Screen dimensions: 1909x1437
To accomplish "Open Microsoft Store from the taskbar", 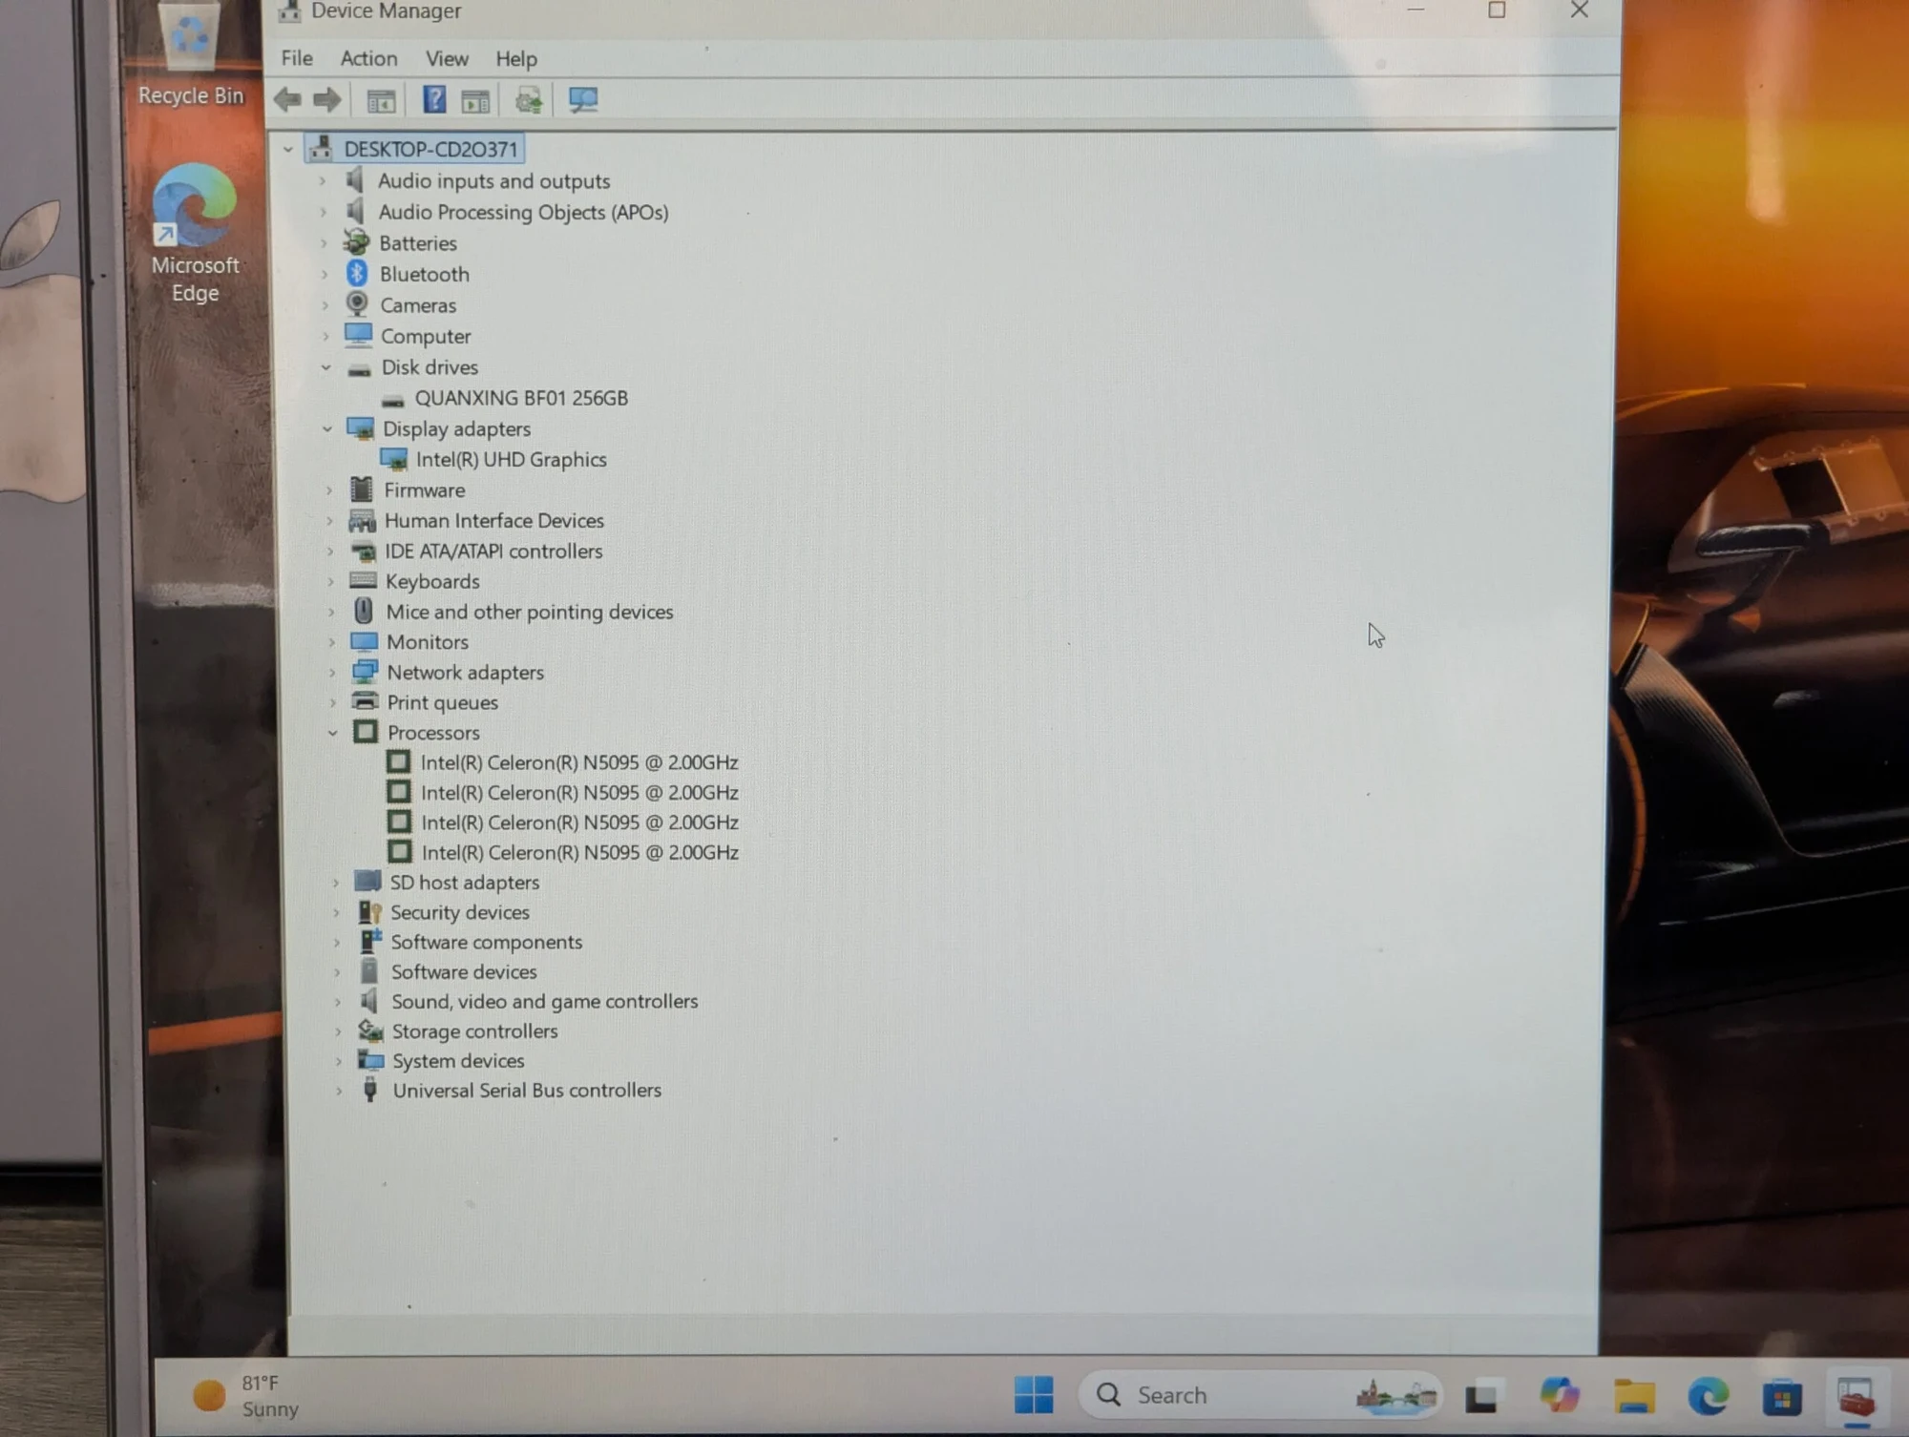I will (x=1782, y=1397).
